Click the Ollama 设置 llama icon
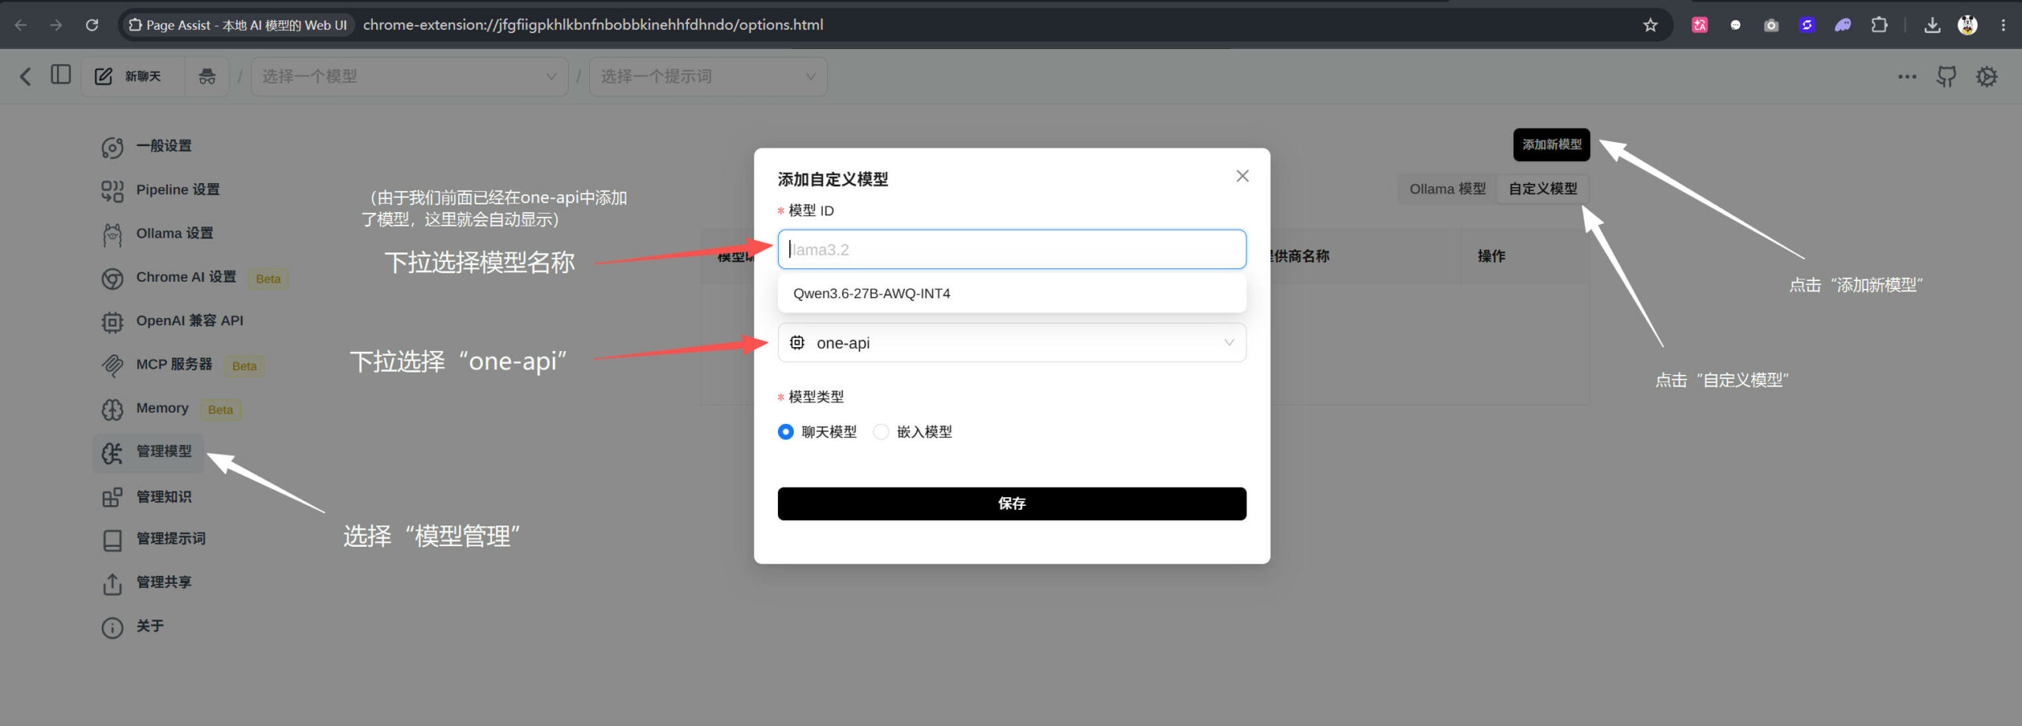The height and width of the screenshot is (726, 2022). 112,234
